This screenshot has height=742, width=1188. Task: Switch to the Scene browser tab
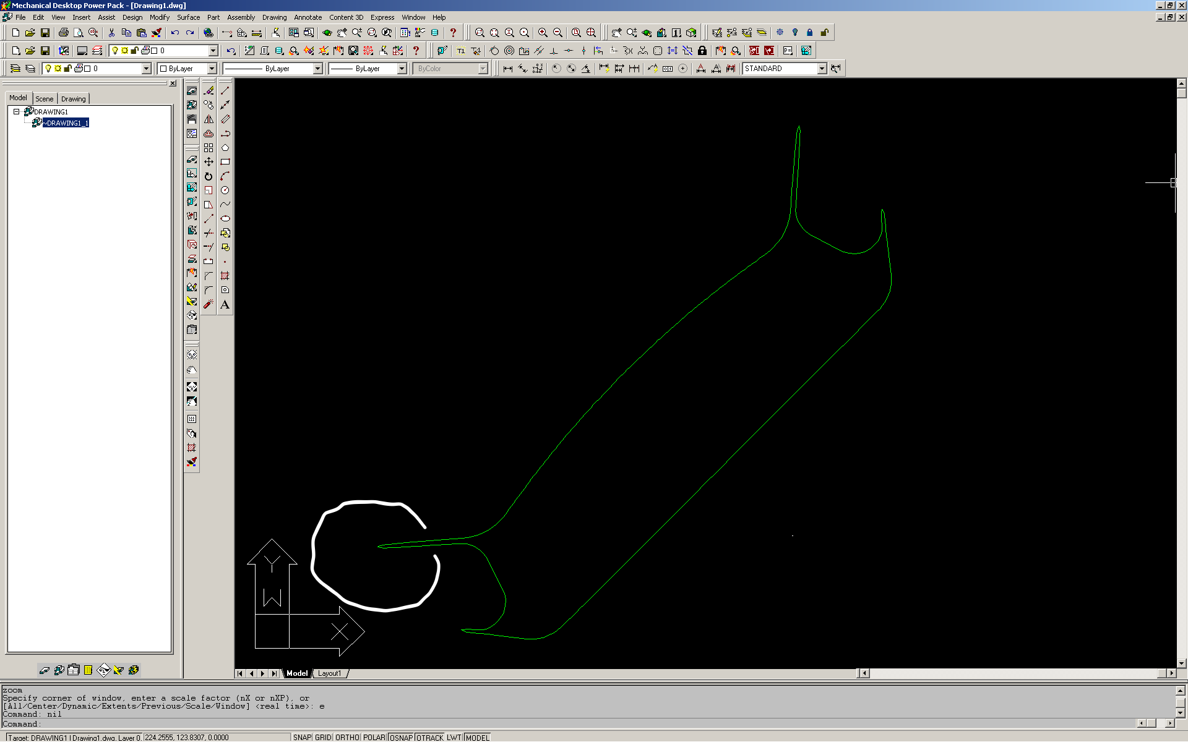pyautogui.click(x=44, y=99)
